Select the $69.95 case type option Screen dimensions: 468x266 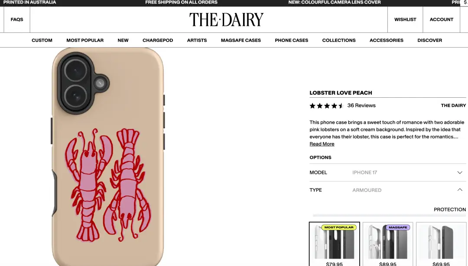[x=441, y=244]
